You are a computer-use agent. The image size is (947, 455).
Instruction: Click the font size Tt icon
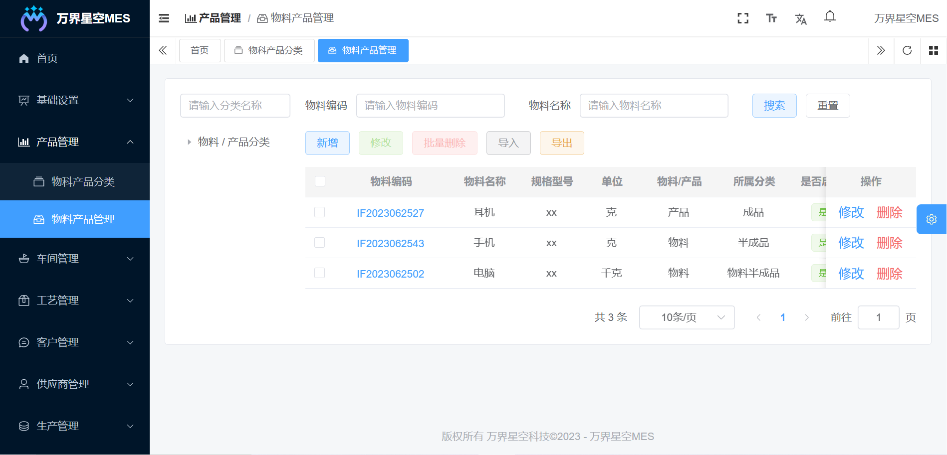[771, 18]
